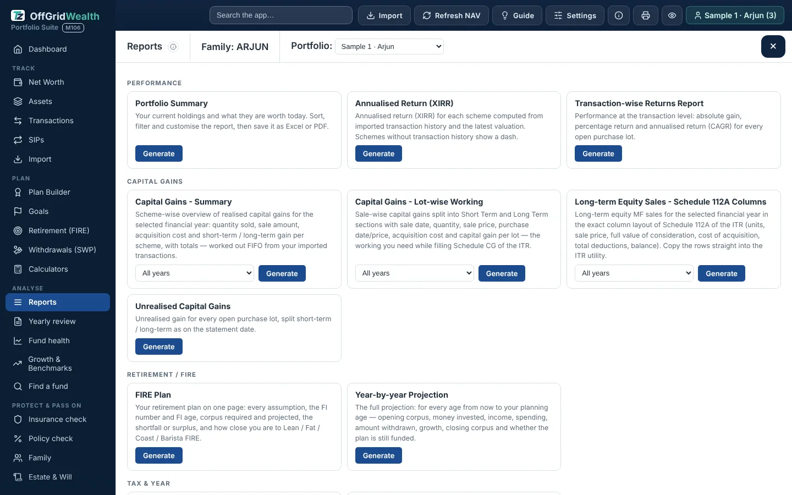Click the Search the app field
Viewport: 792px width, 495px height.
click(x=281, y=15)
